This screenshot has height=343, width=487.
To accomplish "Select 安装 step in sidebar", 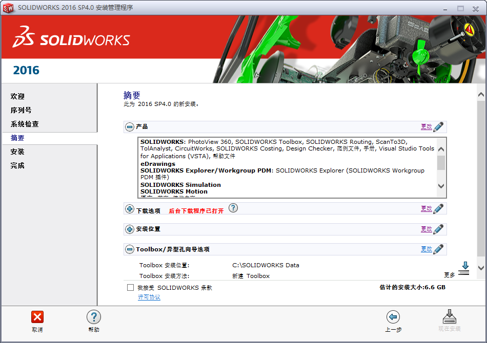I will 17,152.
